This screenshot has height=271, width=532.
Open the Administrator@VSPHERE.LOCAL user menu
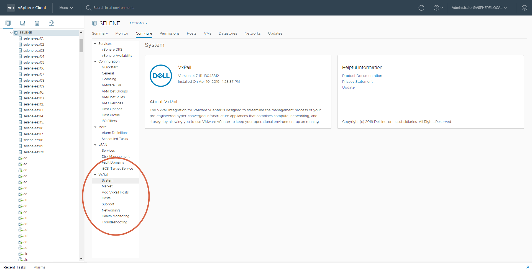(x=479, y=8)
